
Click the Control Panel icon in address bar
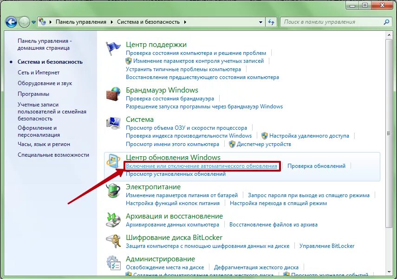pyautogui.click(x=43, y=22)
